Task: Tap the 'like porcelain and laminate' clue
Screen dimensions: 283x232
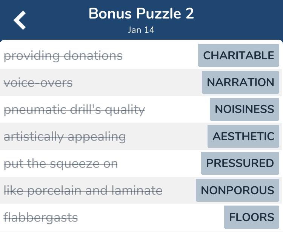Action: point(83,190)
